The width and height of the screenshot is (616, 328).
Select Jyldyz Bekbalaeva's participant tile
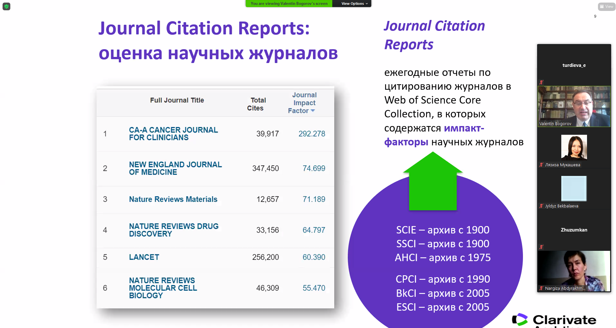coord(574,189)
